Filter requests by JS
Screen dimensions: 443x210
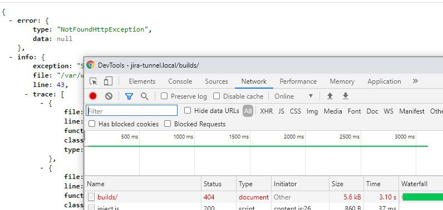(281, 111)
